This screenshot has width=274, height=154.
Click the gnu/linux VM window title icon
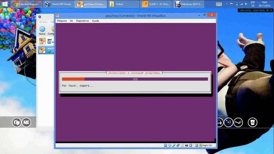point(58,16)
